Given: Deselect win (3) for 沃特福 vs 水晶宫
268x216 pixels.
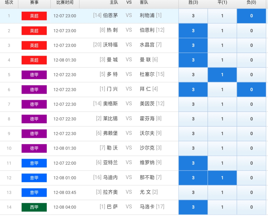Looking at the screenshot, I should (x=193, y=45).
